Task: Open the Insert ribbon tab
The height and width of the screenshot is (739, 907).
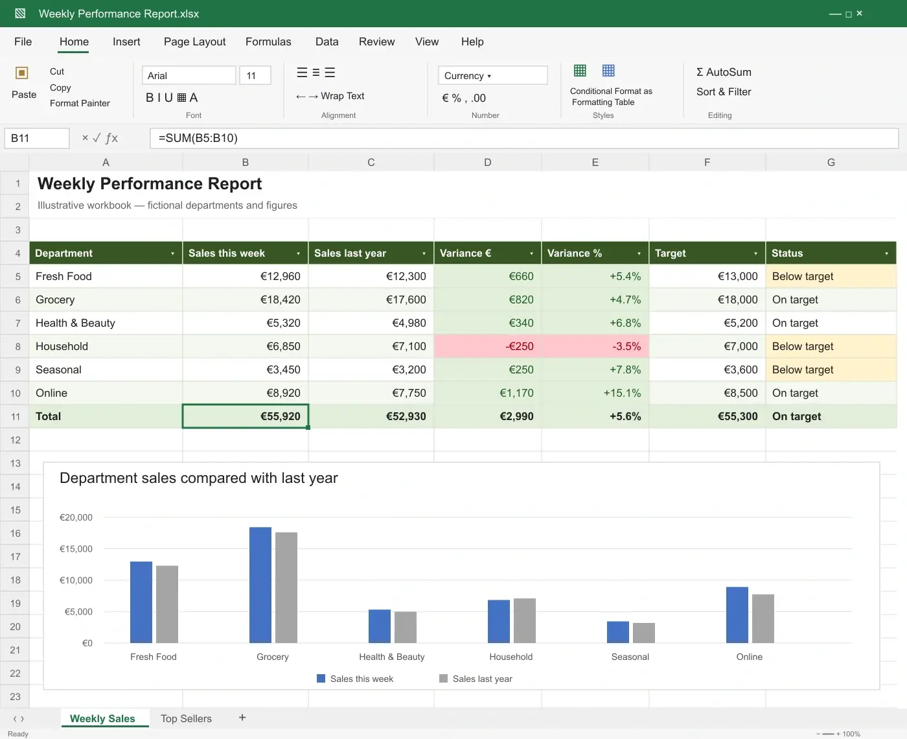Action: (x=126, y=41)
